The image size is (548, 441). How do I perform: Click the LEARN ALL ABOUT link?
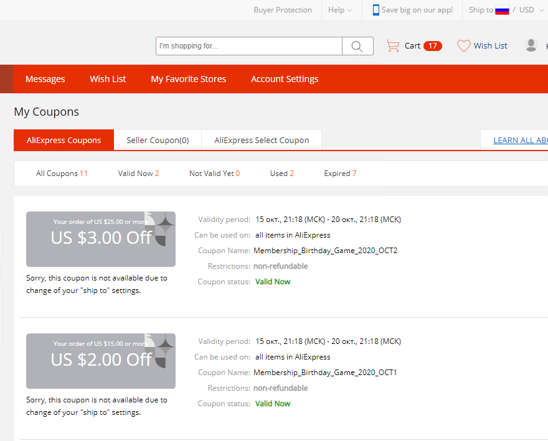pos(521,141)
